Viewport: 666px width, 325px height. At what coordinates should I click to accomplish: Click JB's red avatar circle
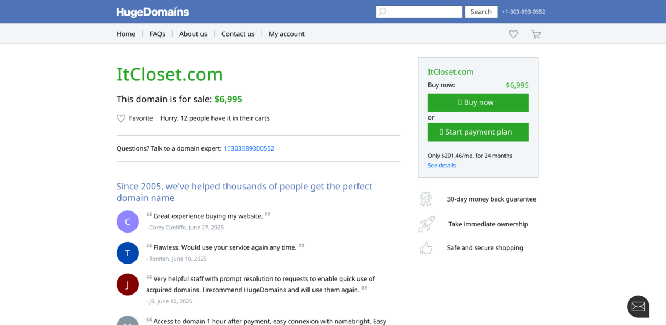[127, 284]
